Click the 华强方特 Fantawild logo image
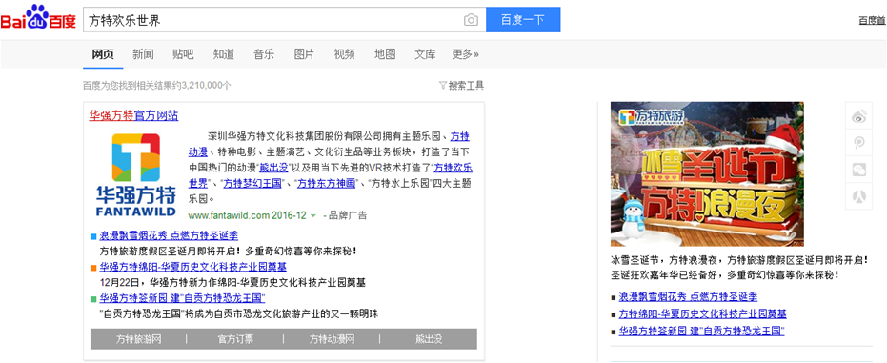Image resolution: width=887 pixels, height=363 pixels. click(x=135, y=174)
